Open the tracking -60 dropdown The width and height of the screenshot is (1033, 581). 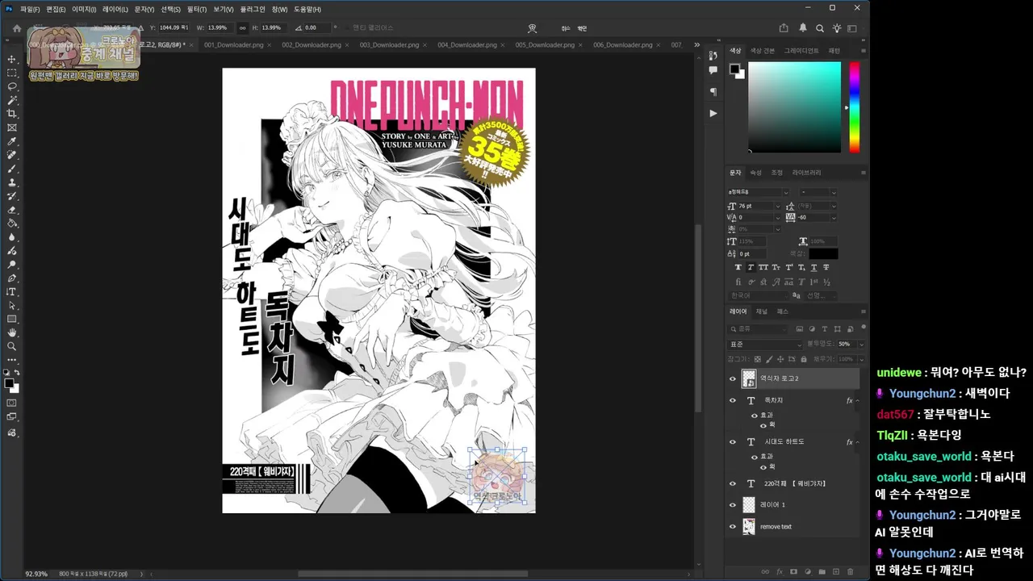[834, 217]
